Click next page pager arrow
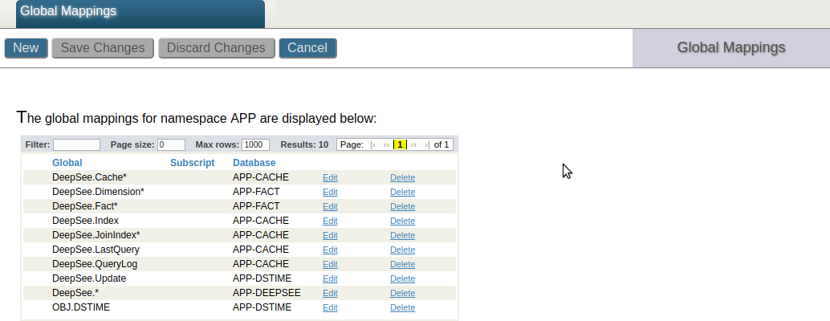Image resolution: width=830 pixels, height=321 pixels. (x=414, y=144)
